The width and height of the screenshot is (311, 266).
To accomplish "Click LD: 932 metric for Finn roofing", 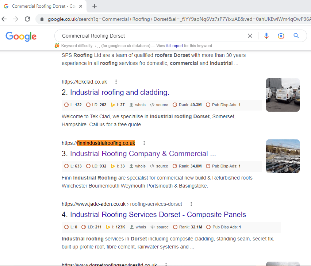I will pos(96,166).
